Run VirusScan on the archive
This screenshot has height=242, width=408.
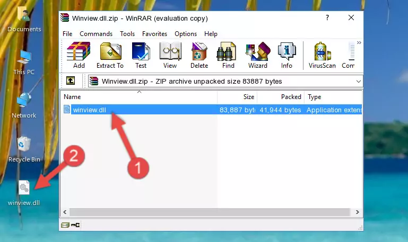322,55
